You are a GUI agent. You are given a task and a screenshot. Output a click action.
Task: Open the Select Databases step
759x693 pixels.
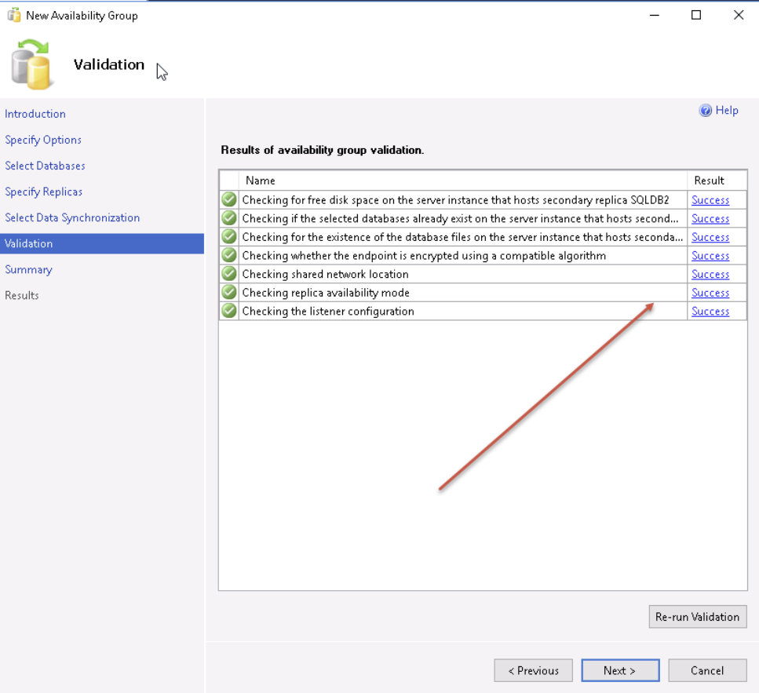(45, 166)
